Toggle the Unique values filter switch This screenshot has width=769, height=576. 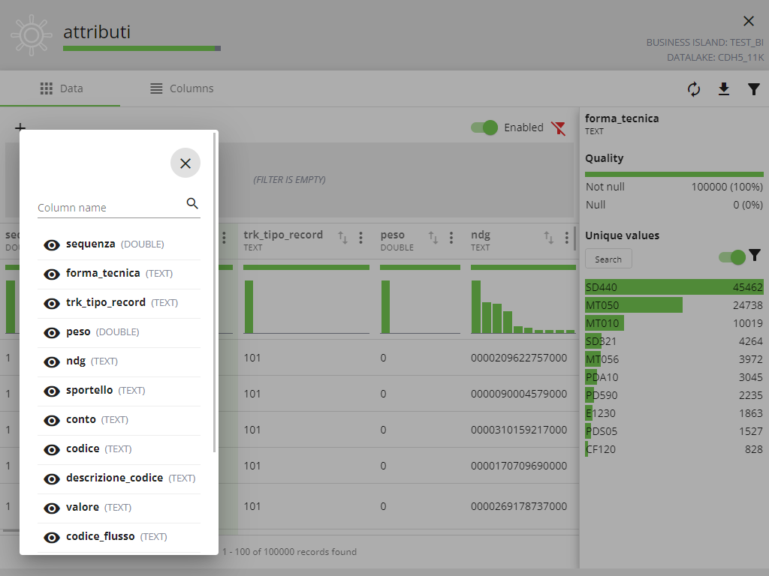[x=731, y=256]
